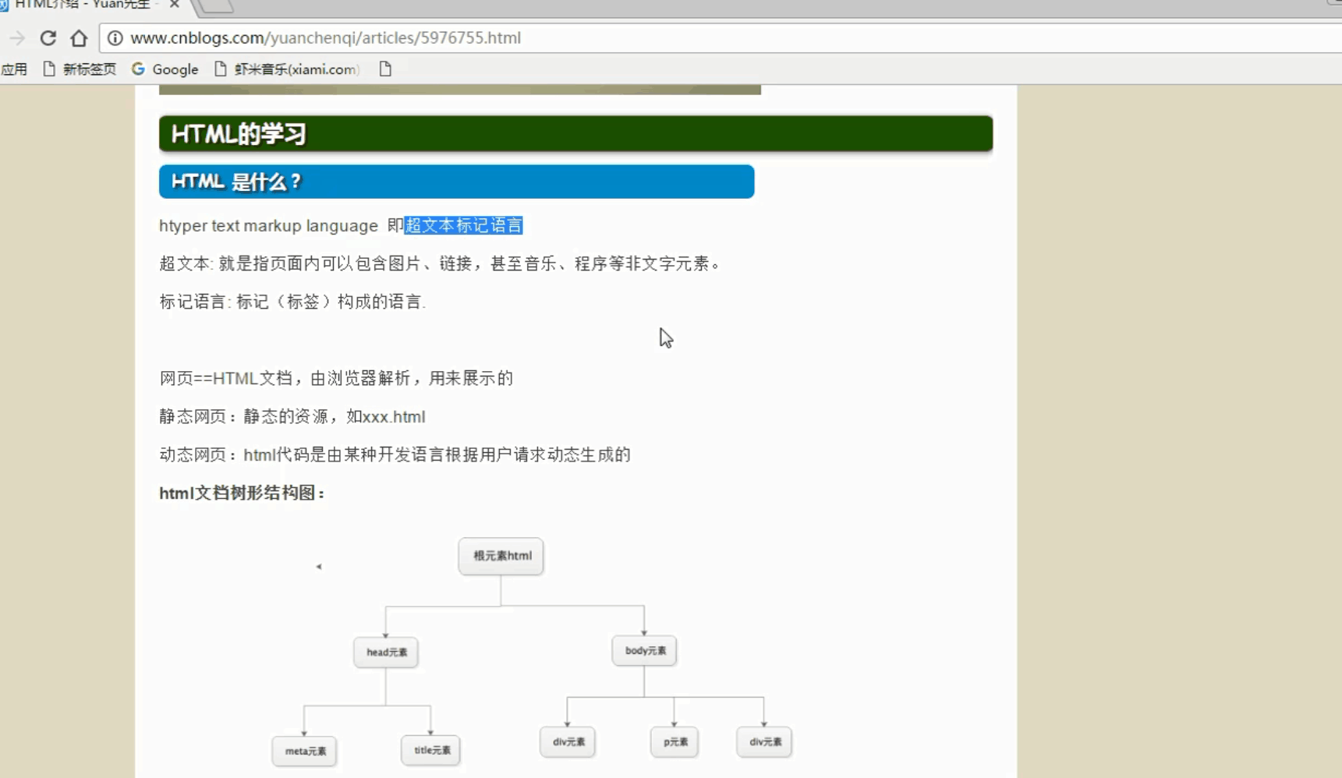Click the body元素 node
Image resolution: width=1342 pixels, height=778 pixels.
[643, 650]
